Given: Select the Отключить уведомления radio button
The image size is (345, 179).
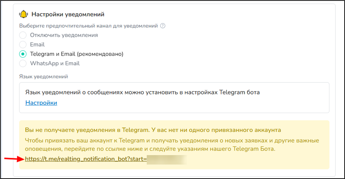Looking at the screenshot, I should point(23,35).
